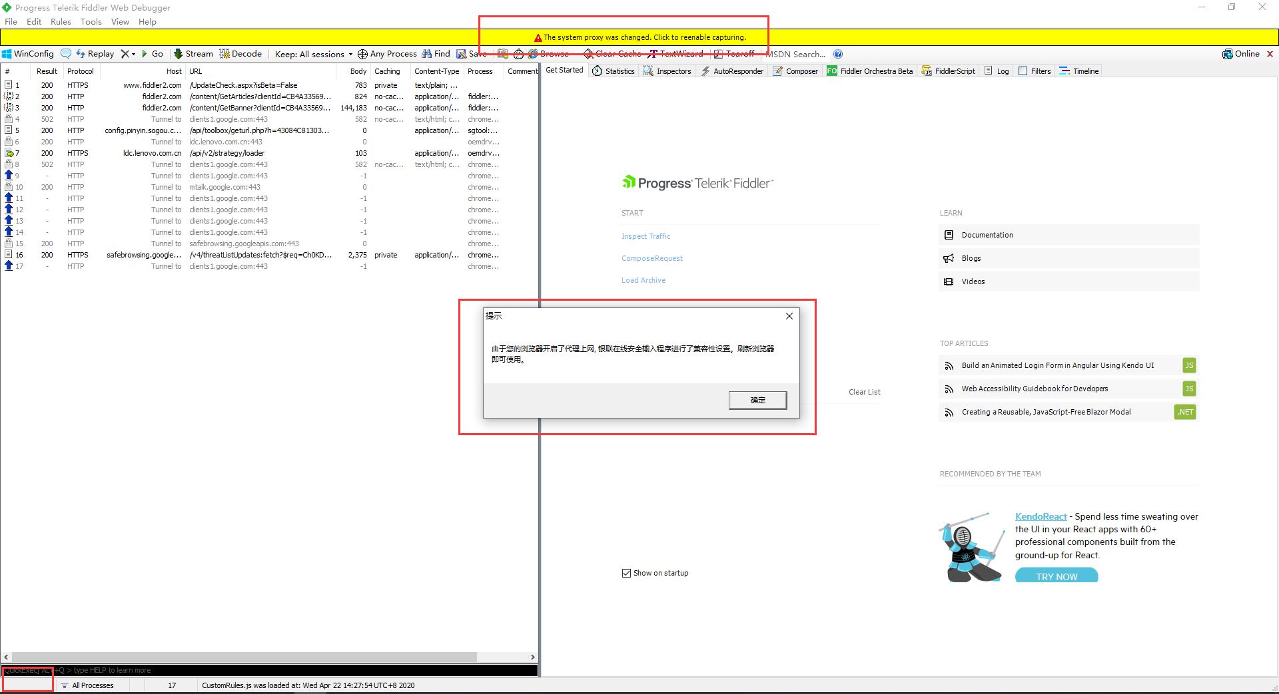Click the Online status indicator
Screen dimensions: 1279x694
1241,54
